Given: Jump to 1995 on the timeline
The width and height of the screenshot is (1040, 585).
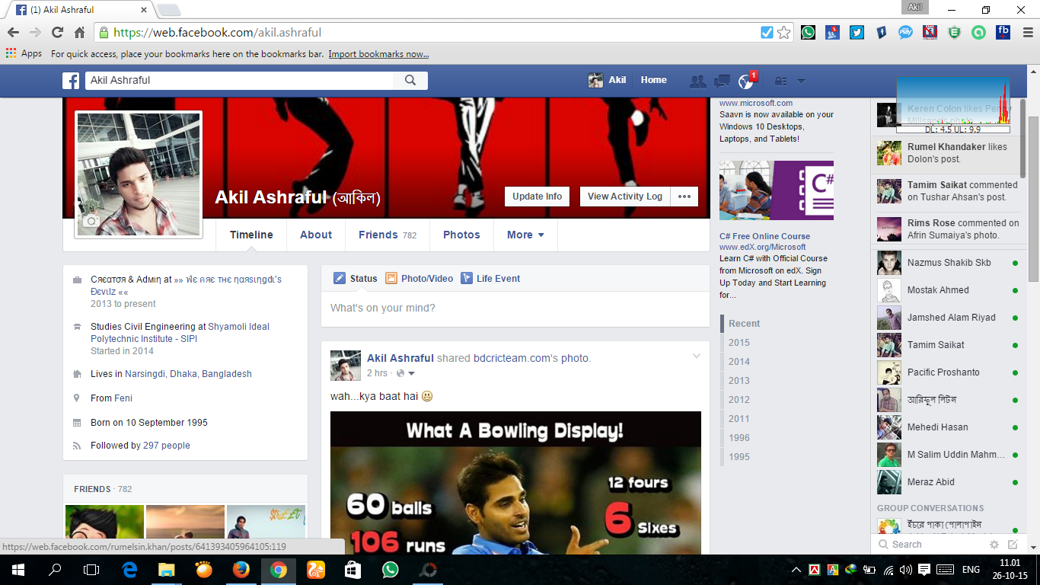Looking at the screenshot, I should [739, 457].
